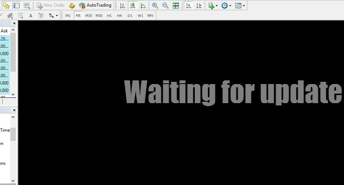Viewport: 344px width, 185px height.
Task: Expand the Indicators dropdown arrow
Action: pos(216,6)
